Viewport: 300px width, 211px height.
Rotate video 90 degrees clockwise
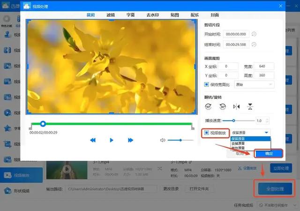pyautogui.click(x=208, y=106)
